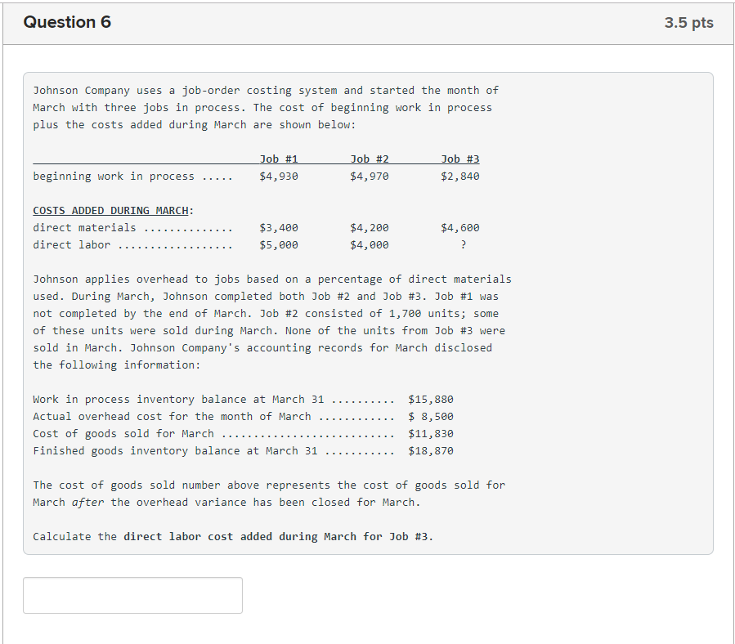735x644 pixels.
Task: Click the $8,500 actual overhead figure
Action: [x=432, y=416]
